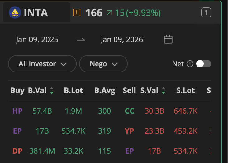Viewport: 228px width, 163px height.
Task: Click the date range arrow icon
Action: click(81, 40)
